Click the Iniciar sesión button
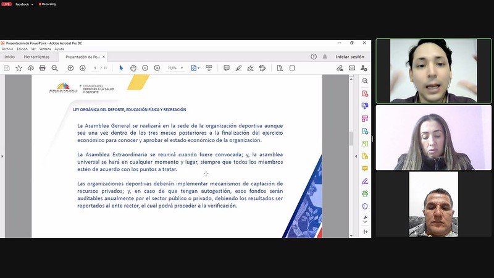 [x=350, y=57]
